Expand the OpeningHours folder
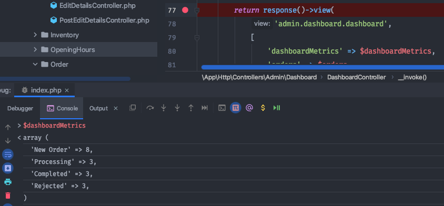This screenshot has height=206, width=444. 35,49
